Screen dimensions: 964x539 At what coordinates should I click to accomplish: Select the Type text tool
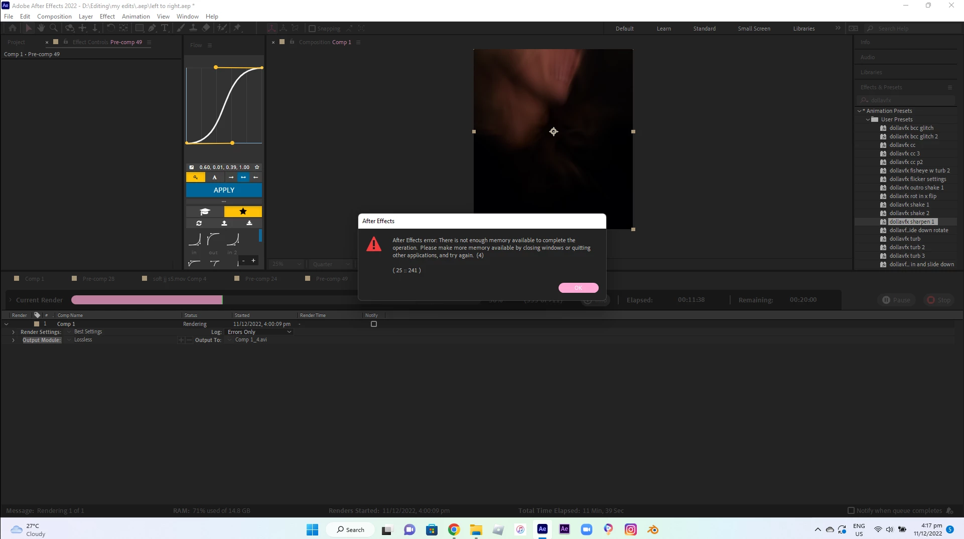(x=165, y=29)
